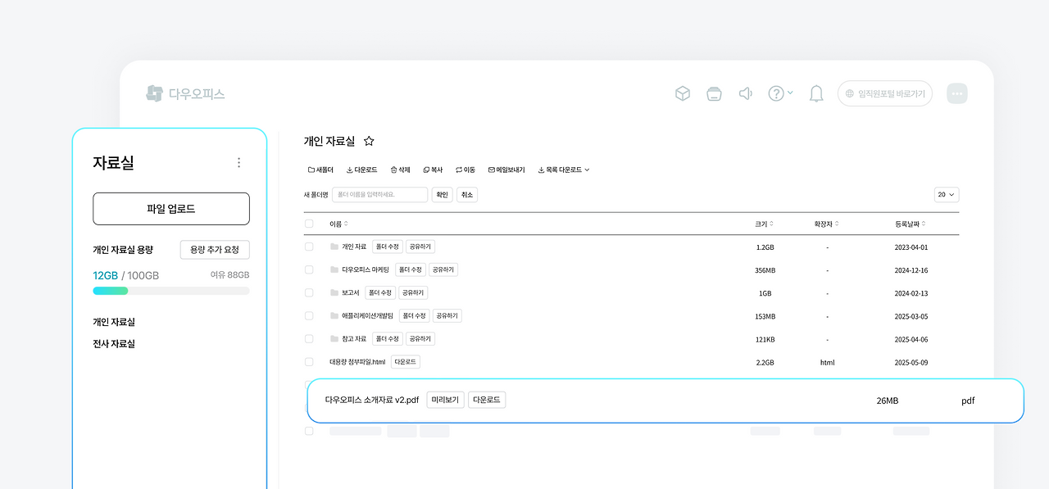Click 폴더 수정 for 보고서
Screen dimensions: 1049x489
click(380, 292)
